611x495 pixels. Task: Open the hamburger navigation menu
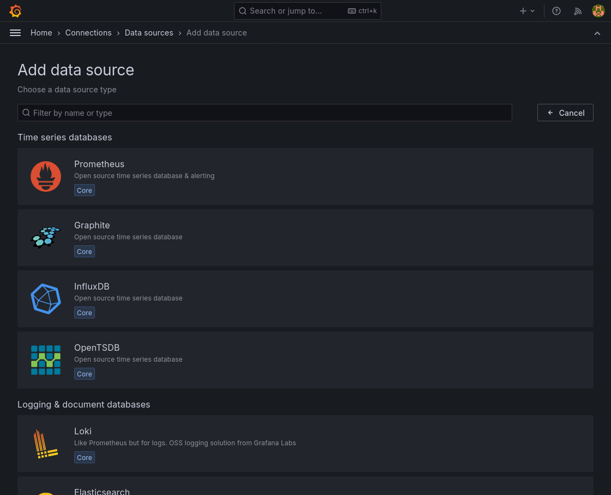point(15,33)
